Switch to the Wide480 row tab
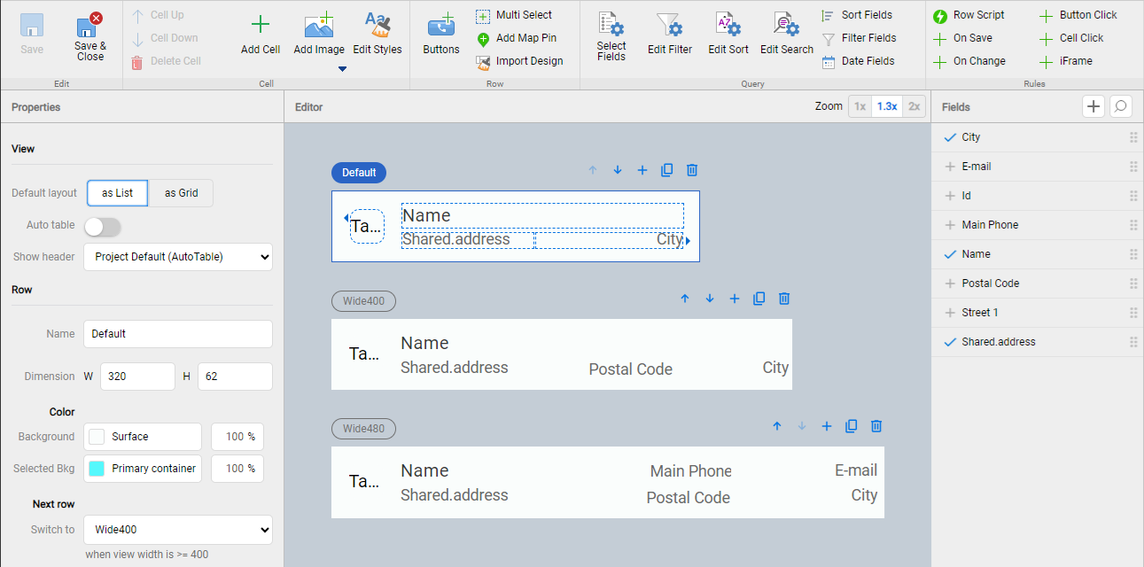 pos(363,429)
